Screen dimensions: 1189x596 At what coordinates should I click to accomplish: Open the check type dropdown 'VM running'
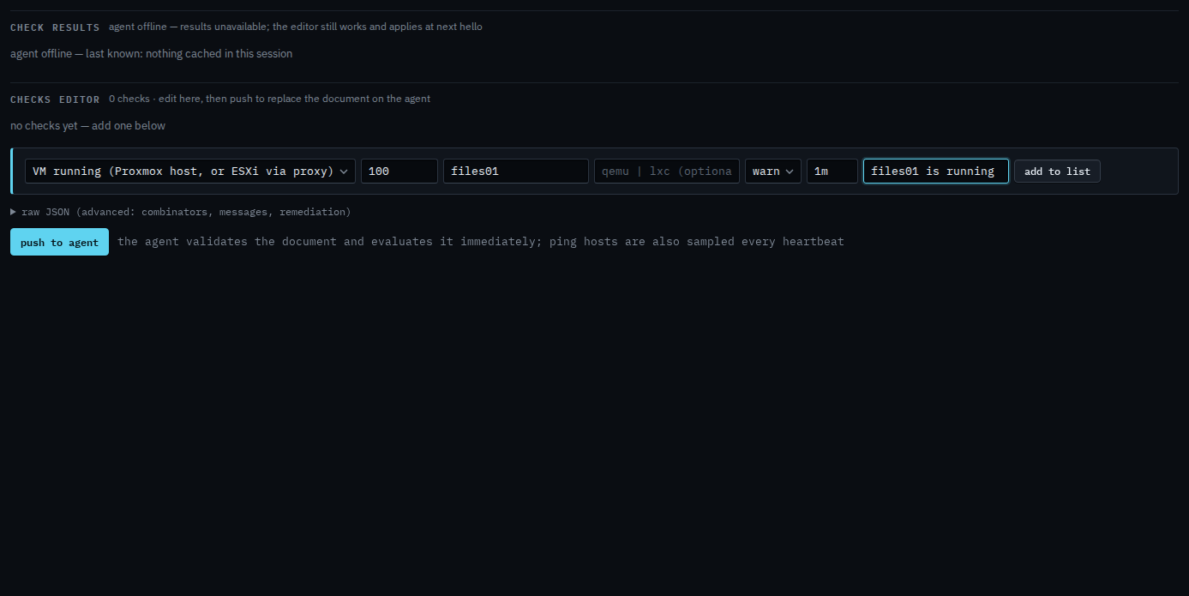(190, 171)
